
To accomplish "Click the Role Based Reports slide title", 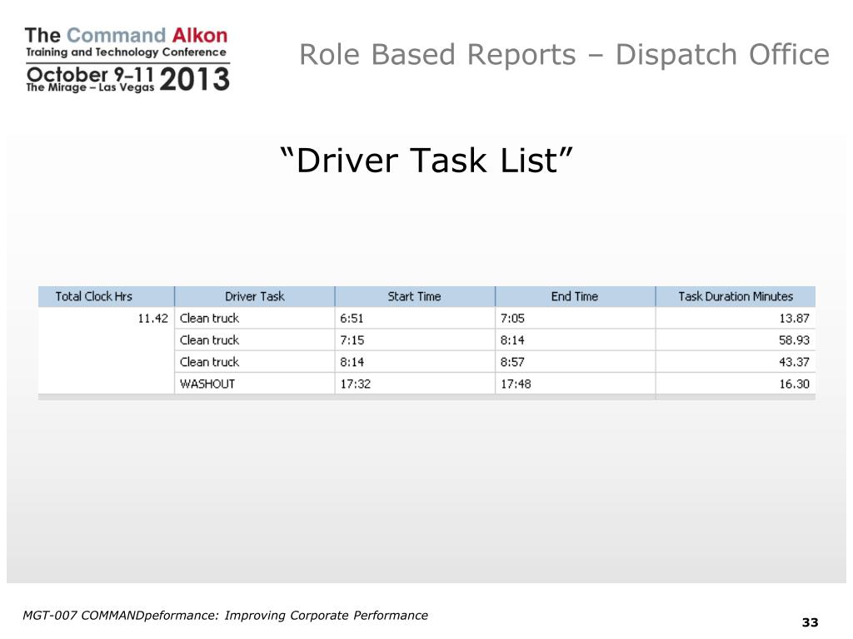I will coord(565,54).
